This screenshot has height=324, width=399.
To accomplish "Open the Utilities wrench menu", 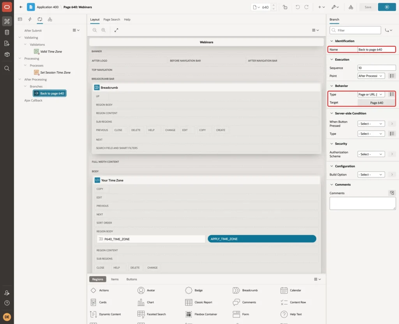I will (x=335, y=7).
